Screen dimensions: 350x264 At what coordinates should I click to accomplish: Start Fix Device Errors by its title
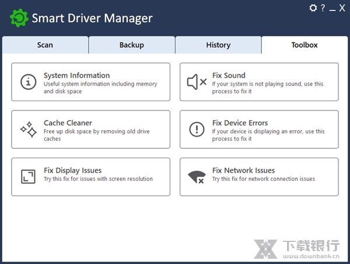click(240, 123)
